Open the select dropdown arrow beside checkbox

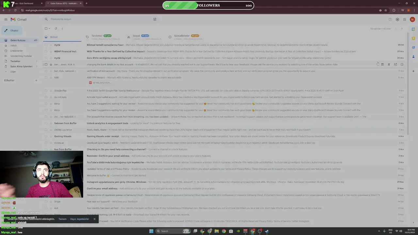[49, 29]
